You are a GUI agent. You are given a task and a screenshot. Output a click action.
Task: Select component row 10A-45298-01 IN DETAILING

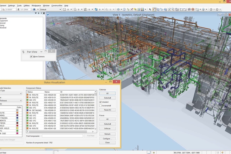coord(60,110)
